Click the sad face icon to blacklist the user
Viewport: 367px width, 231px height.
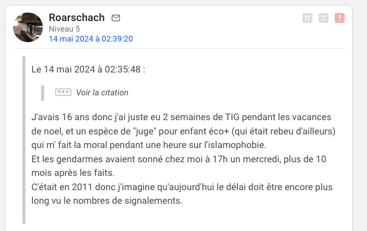324,18
